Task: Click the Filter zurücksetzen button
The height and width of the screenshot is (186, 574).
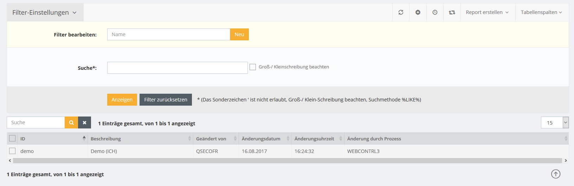Action: (166, 100)
